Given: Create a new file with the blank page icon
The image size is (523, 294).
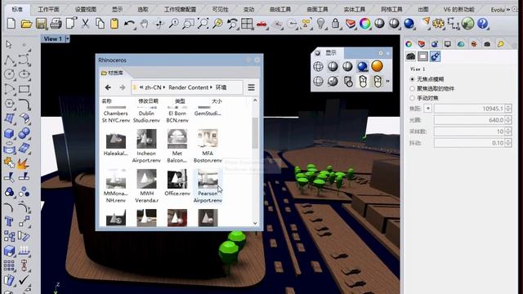Looking at the screenshot, I should (11, 24).
